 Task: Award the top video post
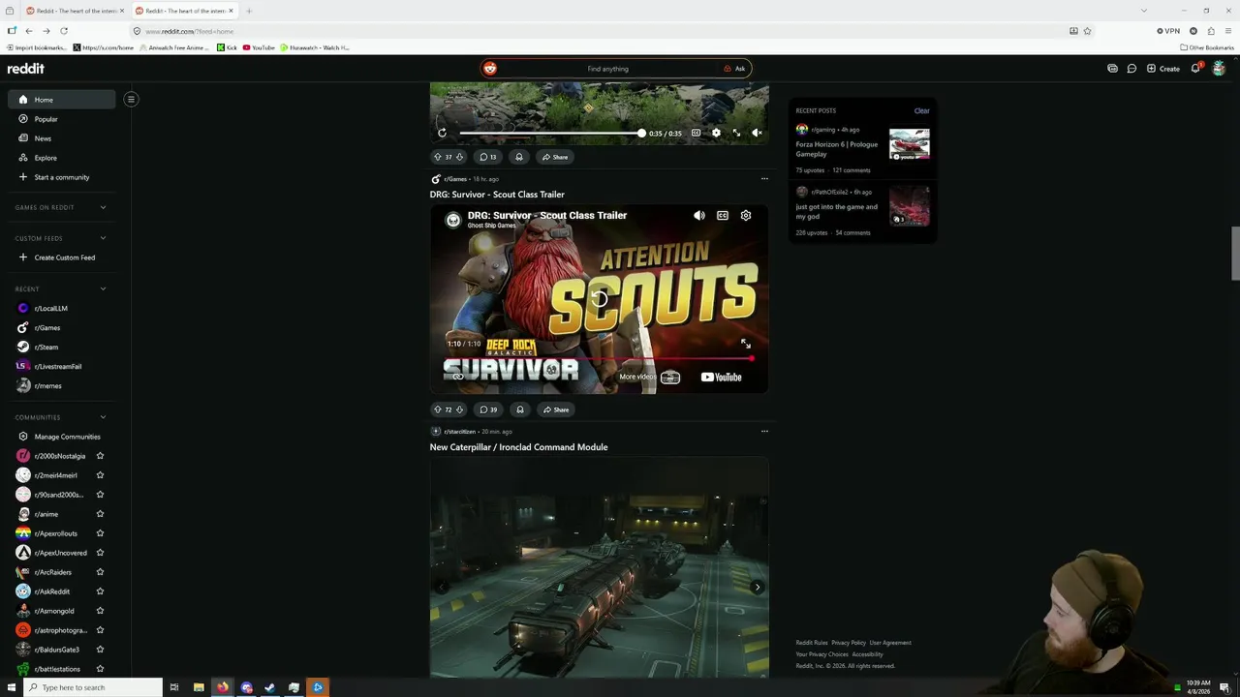[x=519, y=157]
